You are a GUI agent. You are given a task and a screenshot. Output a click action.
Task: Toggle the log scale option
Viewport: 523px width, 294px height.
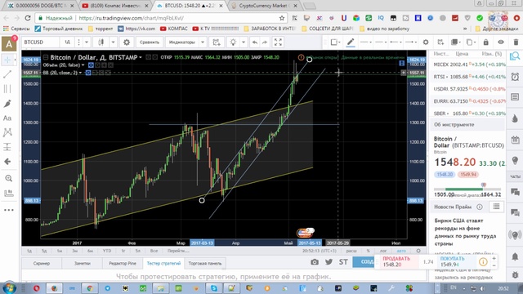pyautogui.click(x=383, y=251)
